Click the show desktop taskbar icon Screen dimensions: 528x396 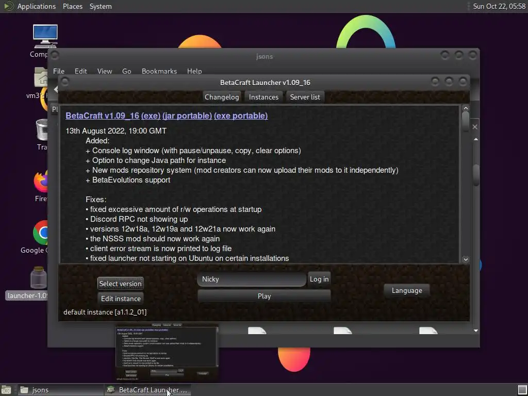(x=6, y=390)
